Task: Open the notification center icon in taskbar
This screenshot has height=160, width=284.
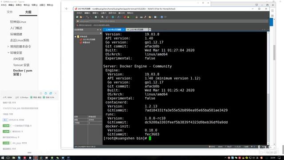Action: [x=279, y=158]
